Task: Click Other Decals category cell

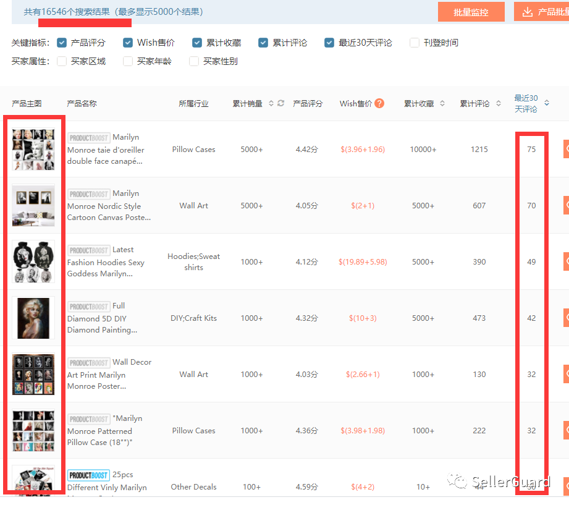Action: tap(193, 487)
